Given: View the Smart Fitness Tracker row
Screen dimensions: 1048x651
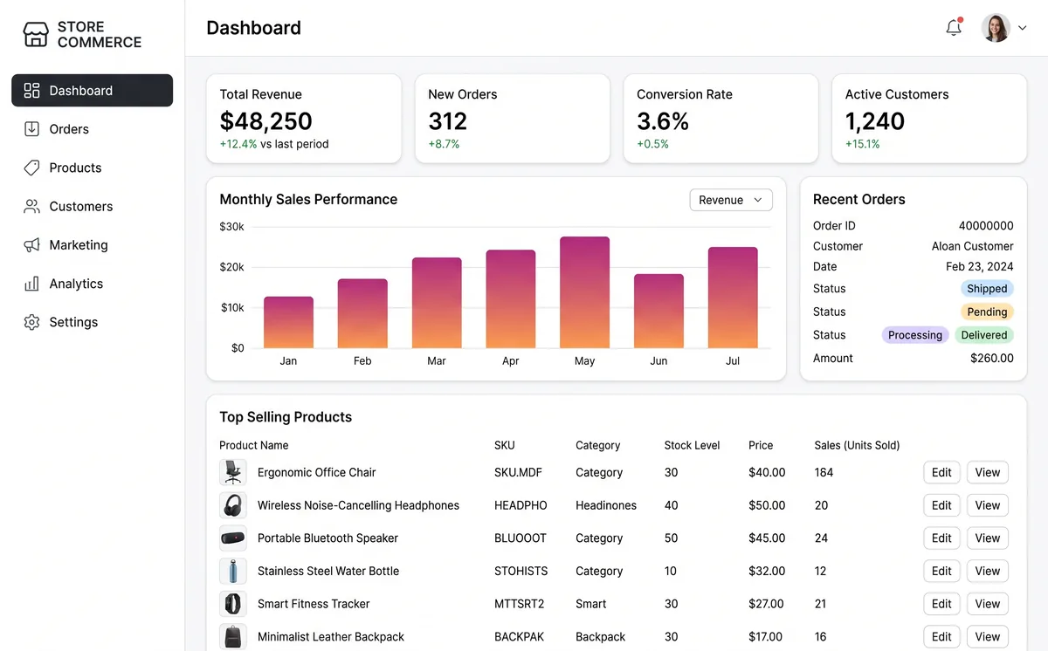Looking at the screenshot, I should [988, 604].
